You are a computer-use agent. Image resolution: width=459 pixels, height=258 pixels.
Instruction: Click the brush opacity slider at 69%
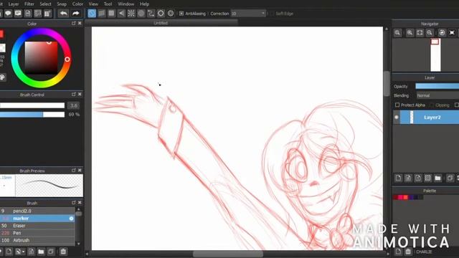(x=32, y=115)
